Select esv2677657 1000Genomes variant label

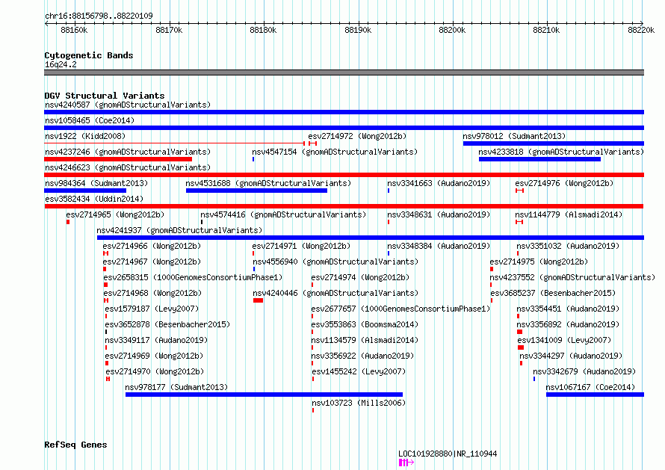[x=400, y=309]
